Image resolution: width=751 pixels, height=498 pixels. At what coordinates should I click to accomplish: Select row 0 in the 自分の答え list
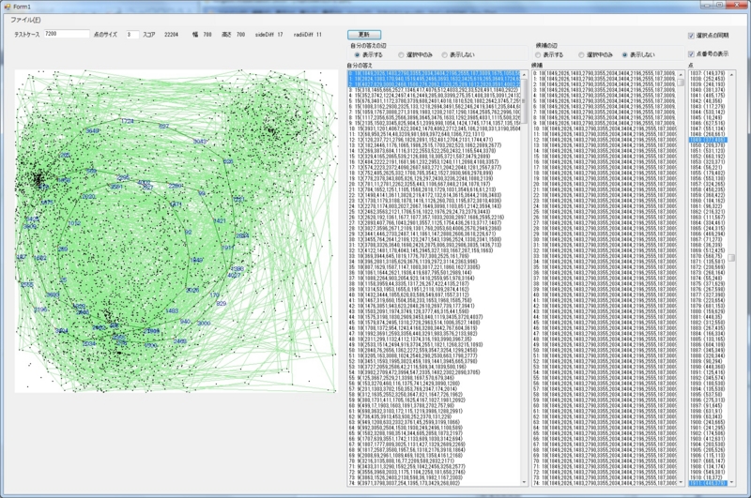434,73
